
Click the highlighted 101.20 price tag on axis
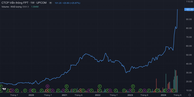point(189,9)
